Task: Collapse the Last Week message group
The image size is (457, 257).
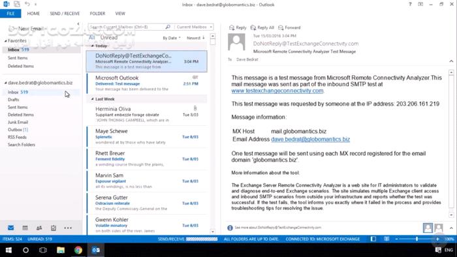Action: 93,99
